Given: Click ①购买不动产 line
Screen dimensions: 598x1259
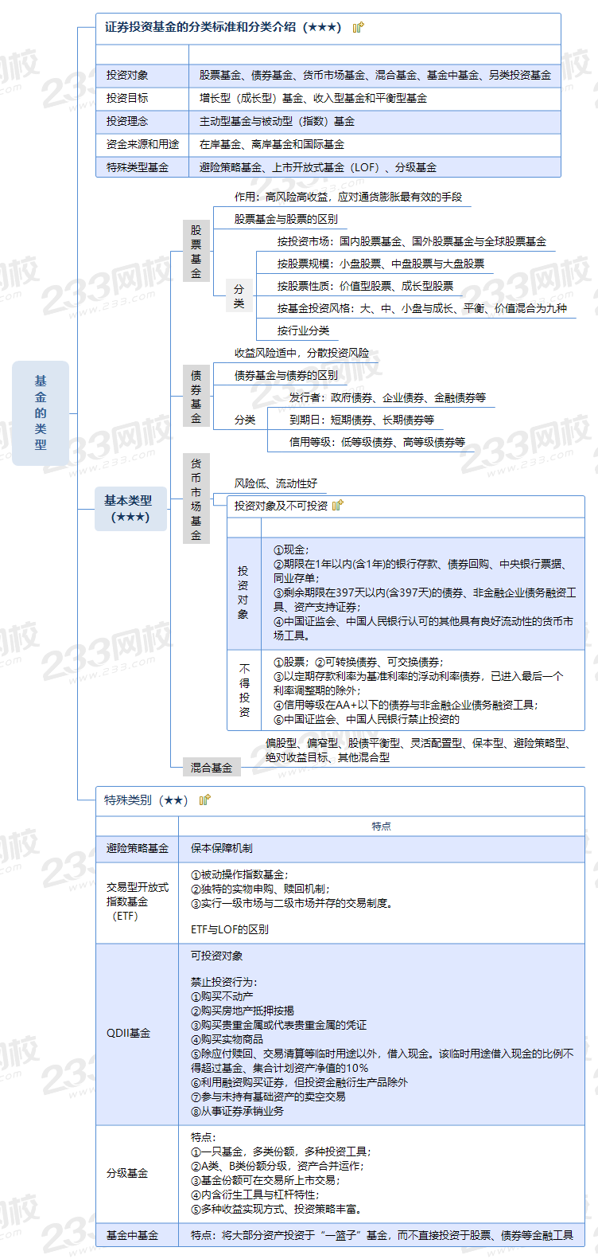Looking at the screenshot, I should pos(222,996).
